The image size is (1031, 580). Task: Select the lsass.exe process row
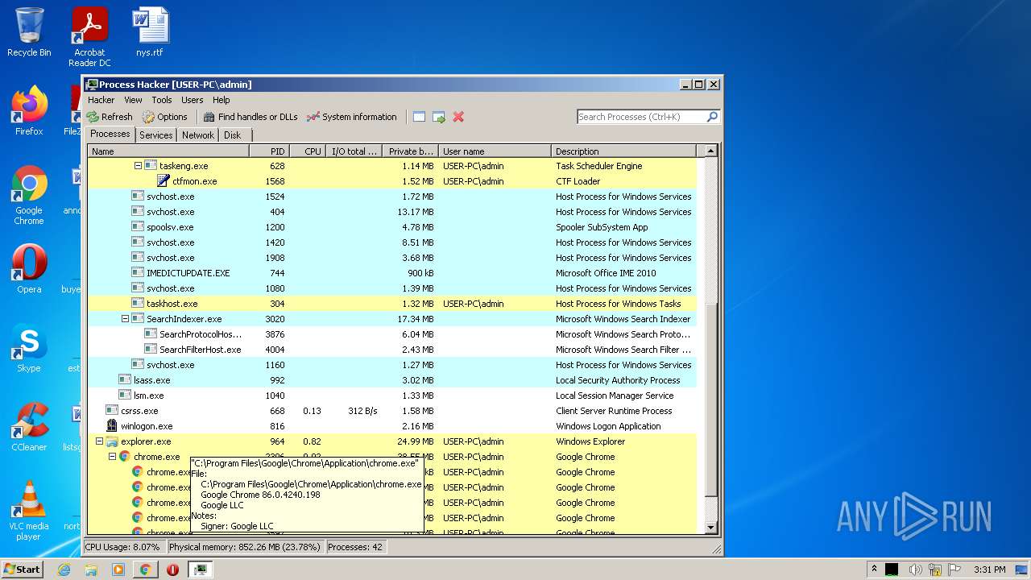tap(392, 380)
